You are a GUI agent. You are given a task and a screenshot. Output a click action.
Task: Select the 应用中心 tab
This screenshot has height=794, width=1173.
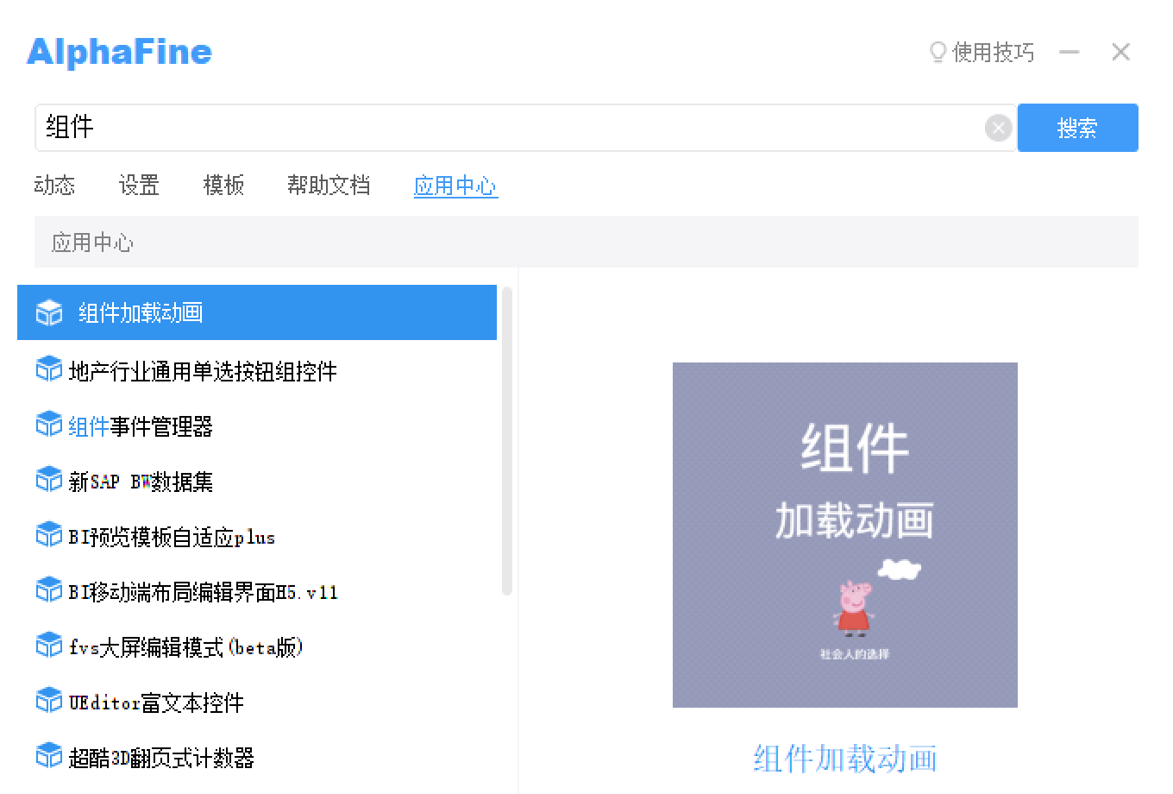click(x=455, y=186)
